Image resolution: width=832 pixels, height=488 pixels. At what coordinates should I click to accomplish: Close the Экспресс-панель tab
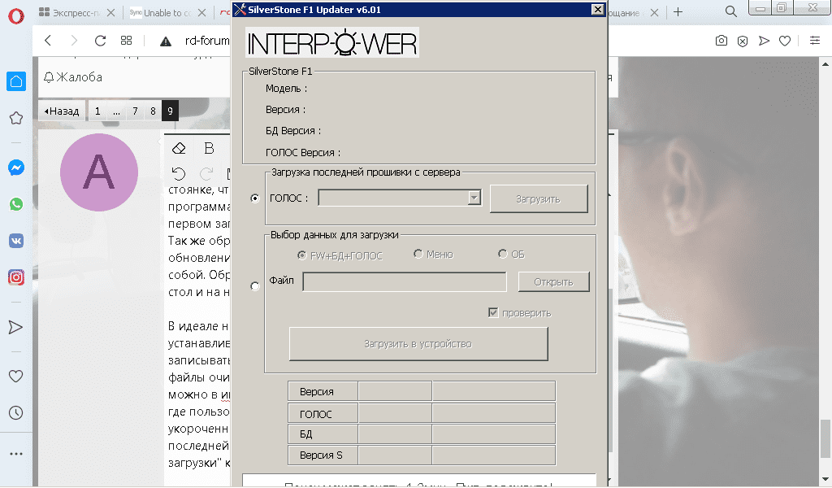(x=110, y=13)
